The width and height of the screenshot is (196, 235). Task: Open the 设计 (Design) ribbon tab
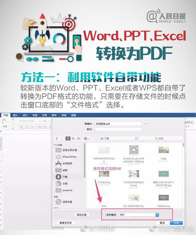pos(25,115)
